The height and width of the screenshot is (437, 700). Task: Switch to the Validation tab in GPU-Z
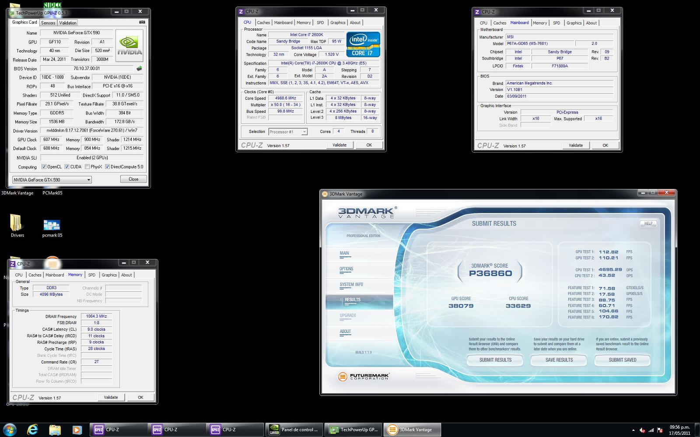pos(68,23)
